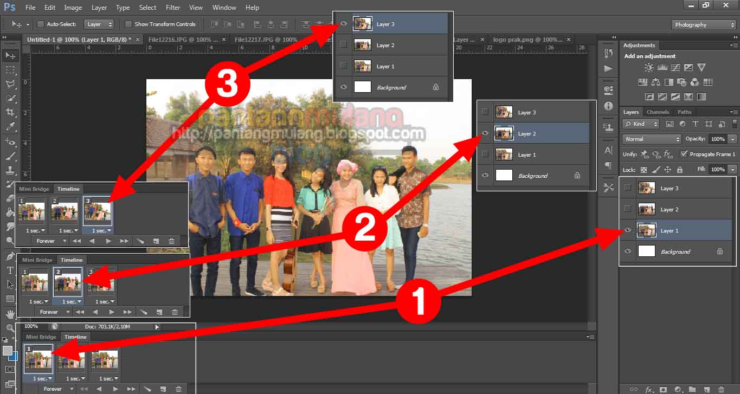Switch to the Mini Bridge panel tab
740x394 pixels.
pos(41,337)
